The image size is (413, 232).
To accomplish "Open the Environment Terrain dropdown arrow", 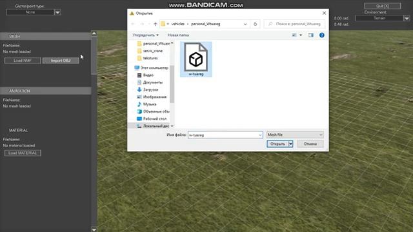I will (x=407, y=18).
